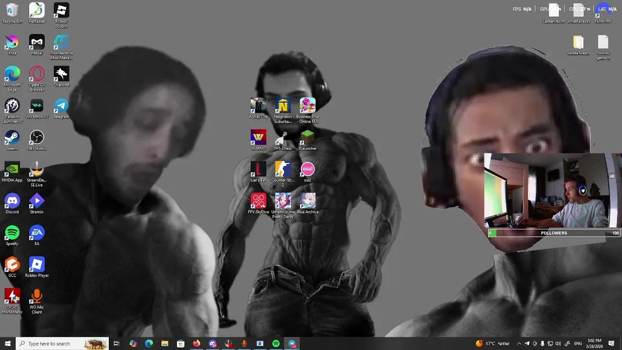
Task: Open the 17°C weather widget
Action: pyautogui.click(x=492, y=344)
